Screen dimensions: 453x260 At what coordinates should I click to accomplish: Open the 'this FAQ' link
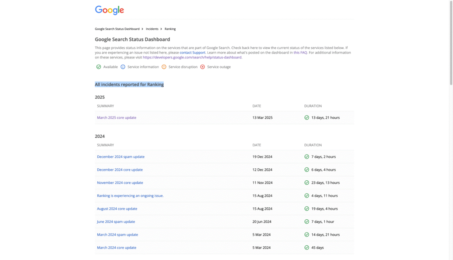300,53
